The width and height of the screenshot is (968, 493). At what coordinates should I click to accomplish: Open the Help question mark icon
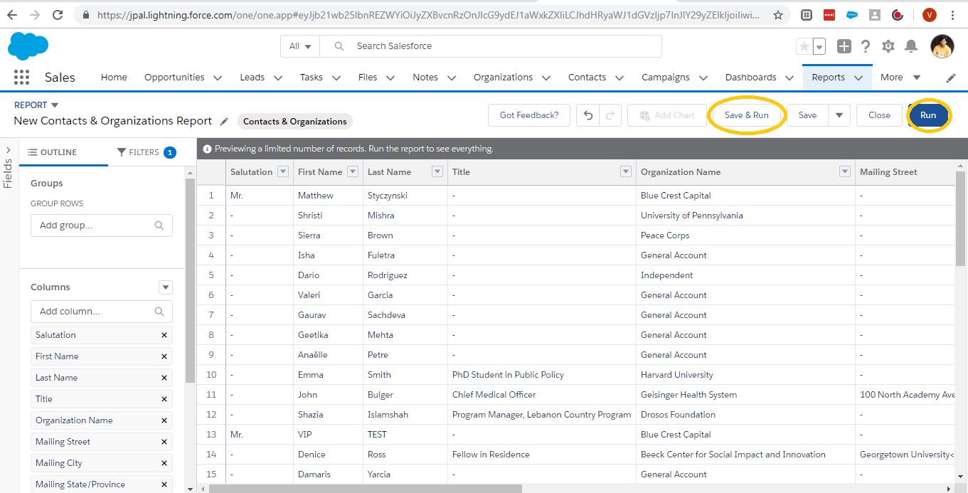(866, 46)
